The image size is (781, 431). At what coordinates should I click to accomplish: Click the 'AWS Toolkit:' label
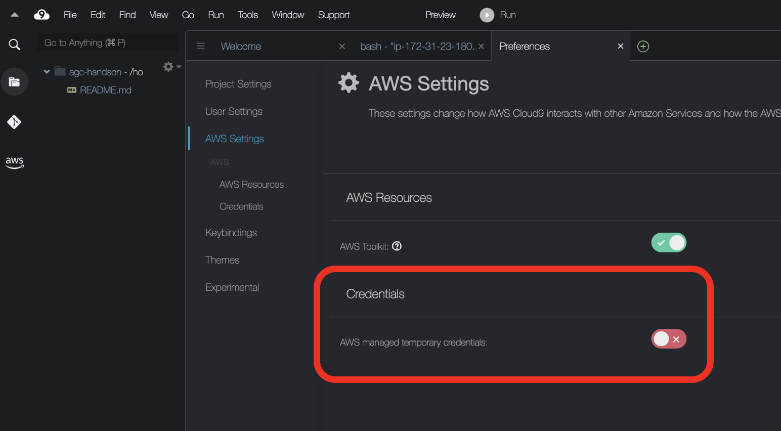click(x=364, y=246)
